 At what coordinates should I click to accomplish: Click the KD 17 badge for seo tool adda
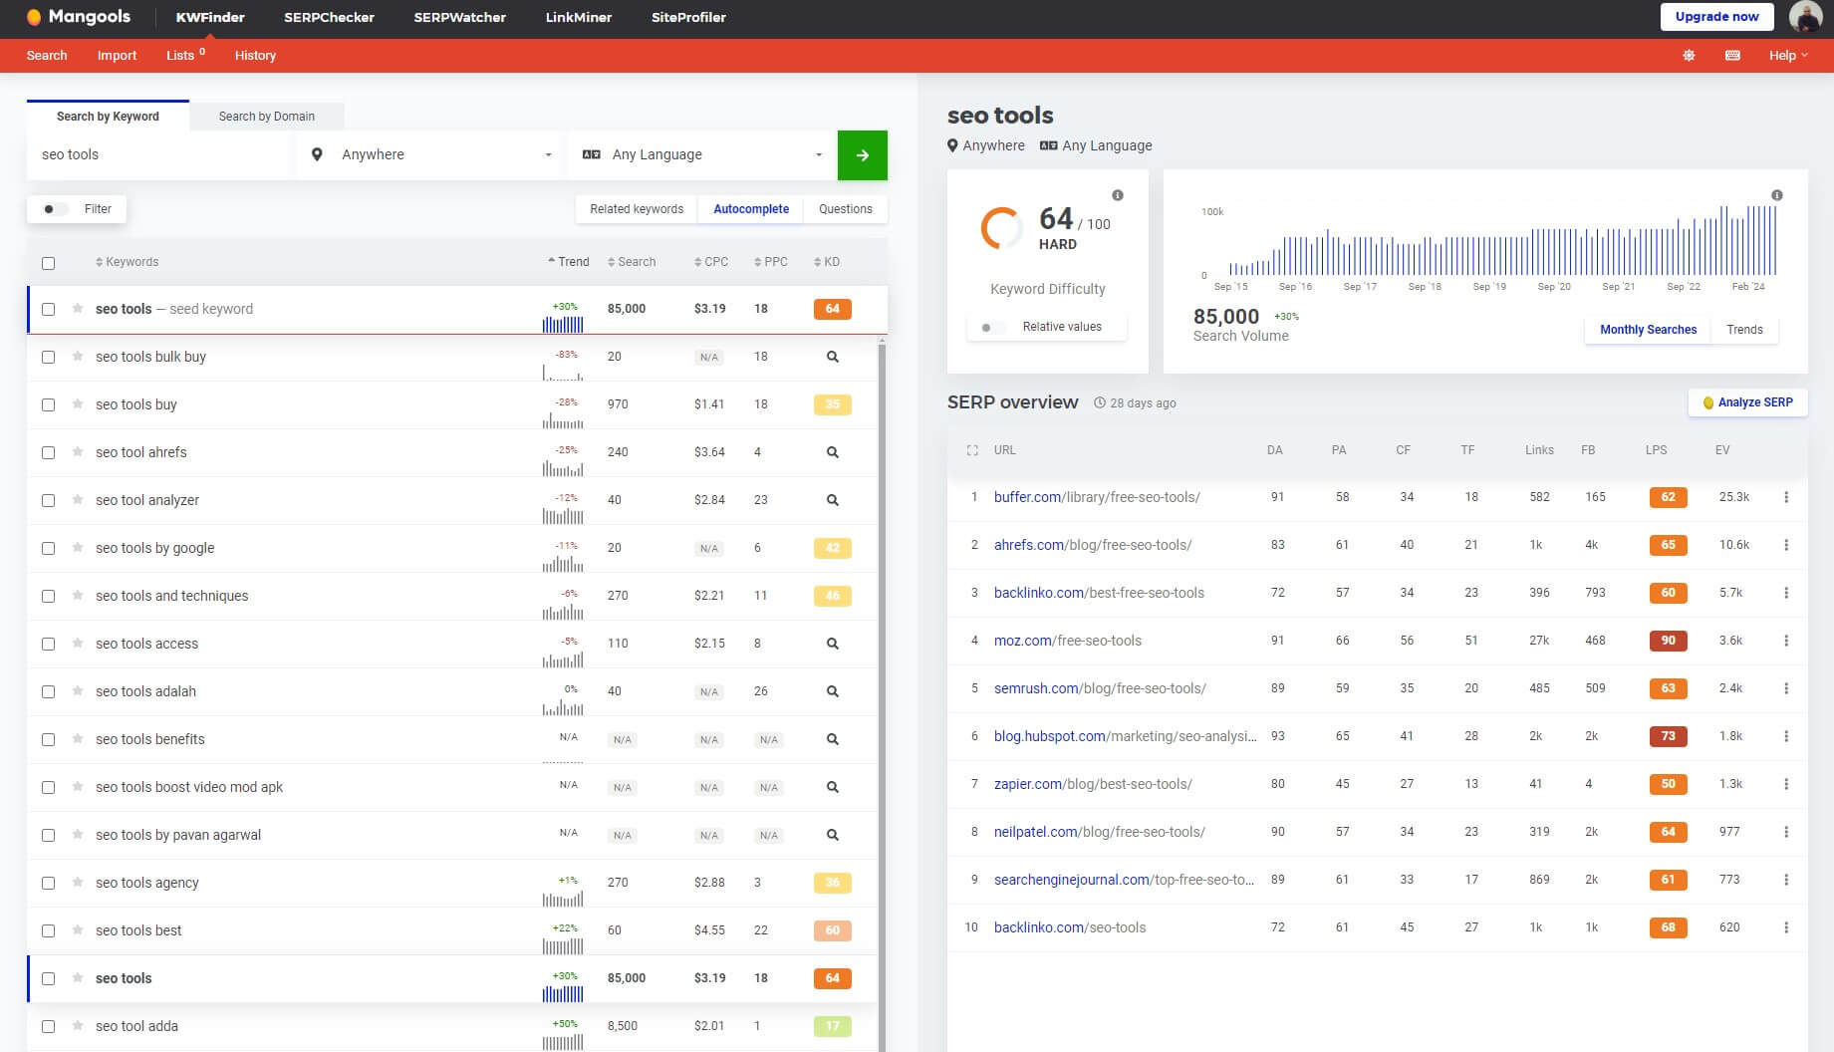[833, 1026]
